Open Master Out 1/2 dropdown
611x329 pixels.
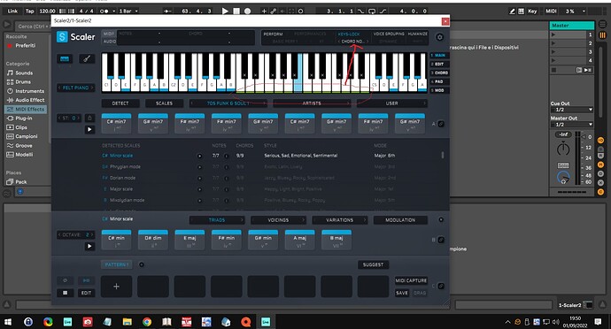pos(572,124)
